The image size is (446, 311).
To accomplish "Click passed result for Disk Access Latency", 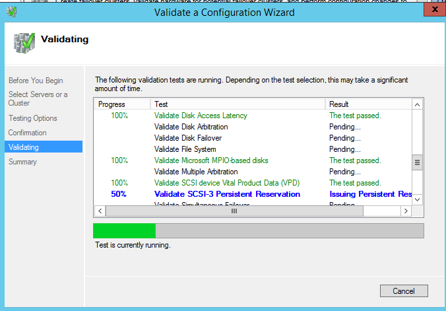I will (355, 116).
